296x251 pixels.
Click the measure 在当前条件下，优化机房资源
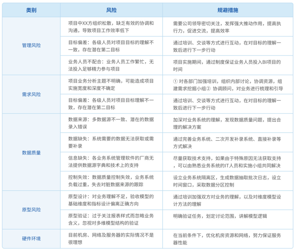tap(228, 239)
